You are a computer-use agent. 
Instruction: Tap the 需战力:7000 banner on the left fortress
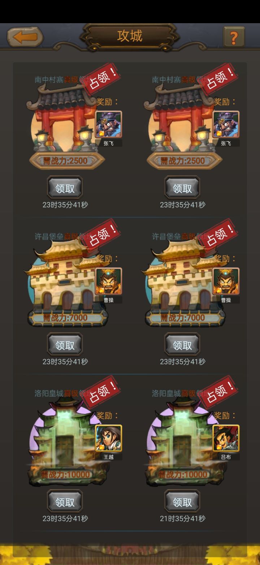tap(65, 318)
